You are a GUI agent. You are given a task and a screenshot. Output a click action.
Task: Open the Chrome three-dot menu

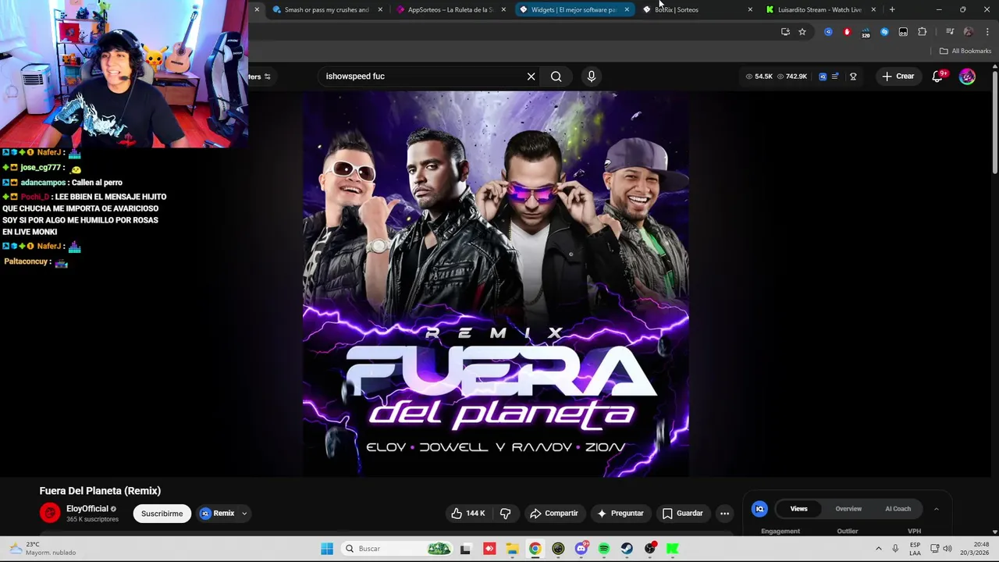pos(987,32)
